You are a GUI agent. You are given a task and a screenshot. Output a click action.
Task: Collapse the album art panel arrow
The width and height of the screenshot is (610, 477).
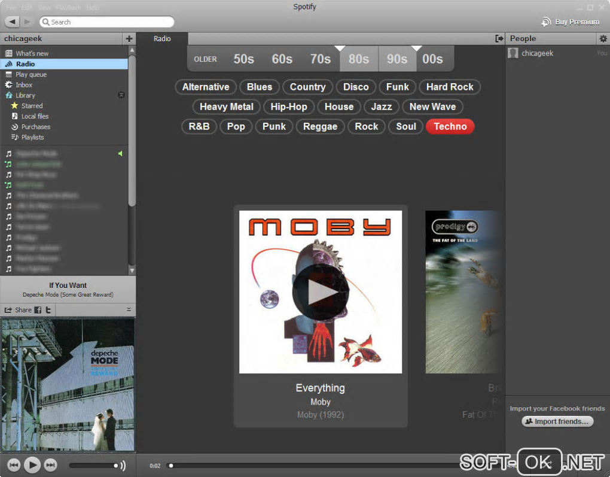129,309
